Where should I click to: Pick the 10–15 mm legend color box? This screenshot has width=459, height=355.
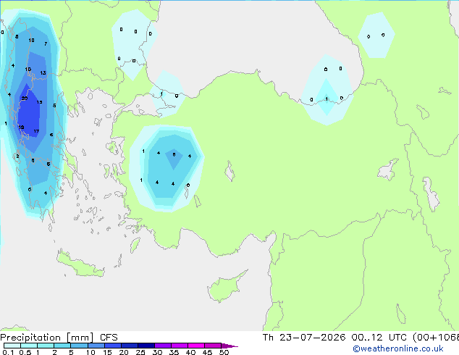pos(96,346)
